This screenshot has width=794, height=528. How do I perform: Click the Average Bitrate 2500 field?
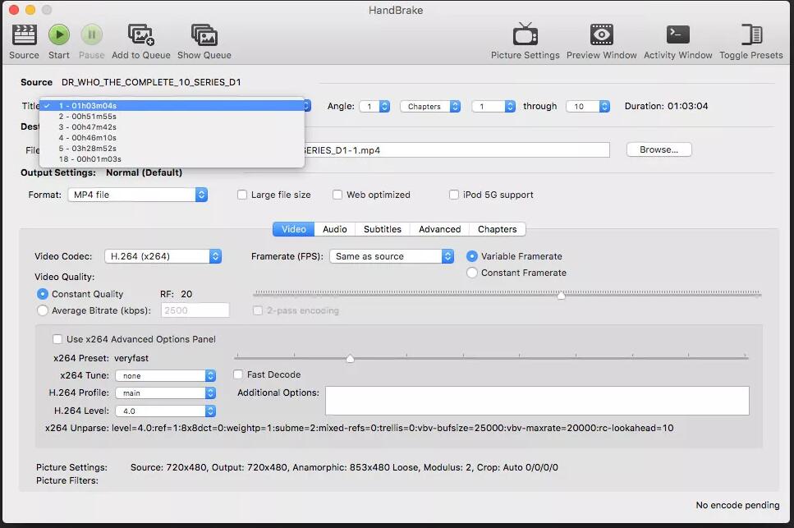pos(195,310)
